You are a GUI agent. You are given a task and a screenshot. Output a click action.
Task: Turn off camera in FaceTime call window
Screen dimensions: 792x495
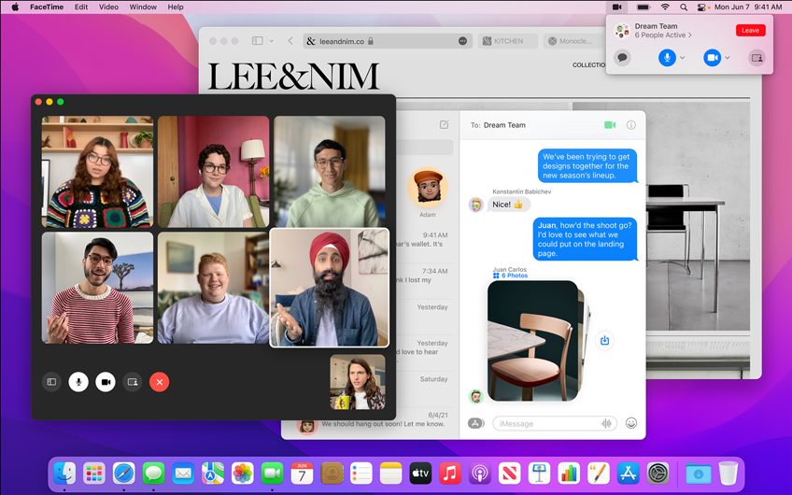106,382
